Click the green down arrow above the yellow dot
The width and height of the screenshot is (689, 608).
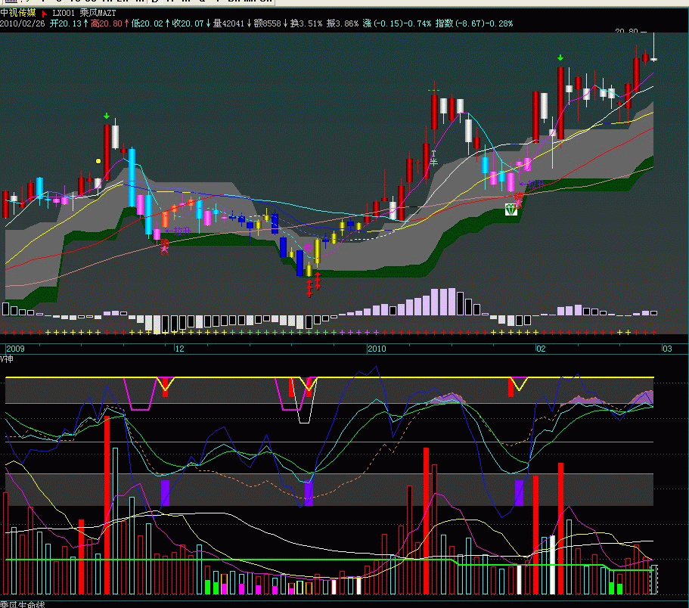(107, 116)
